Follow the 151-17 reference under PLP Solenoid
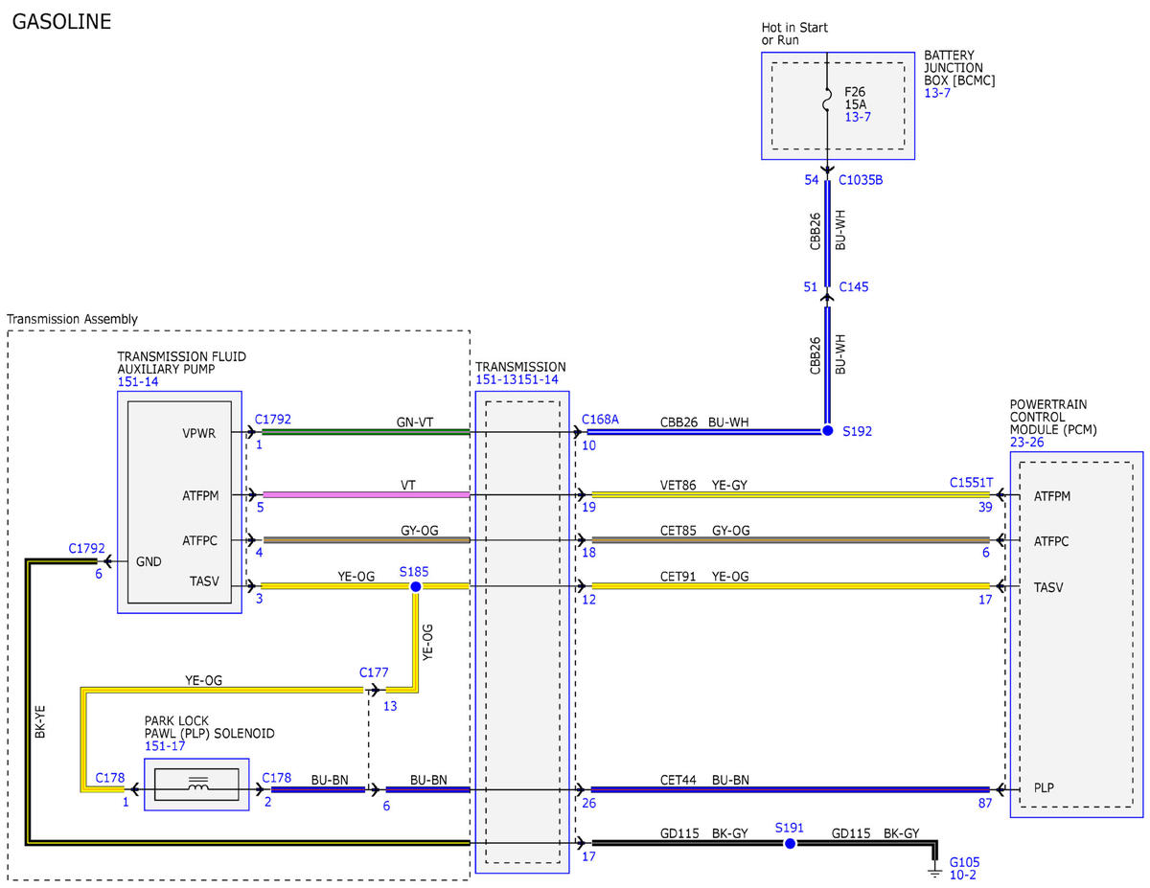 click(166, 746)
